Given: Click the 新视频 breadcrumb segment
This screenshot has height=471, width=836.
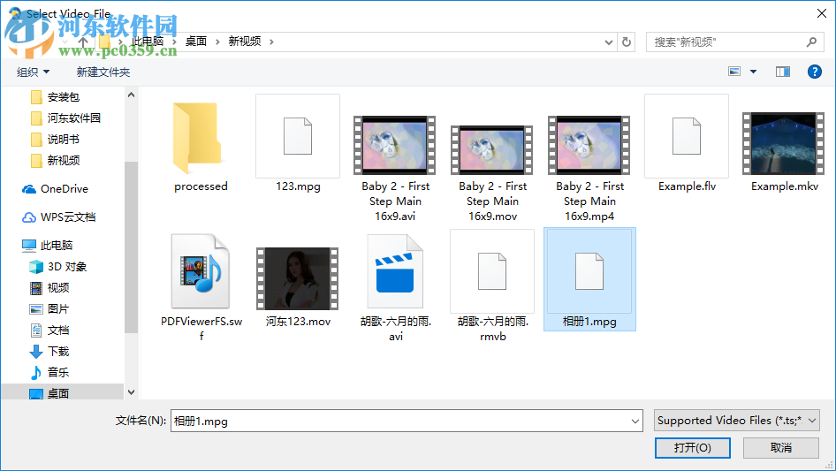Looking at the screenshot, I should coord(245,42).
